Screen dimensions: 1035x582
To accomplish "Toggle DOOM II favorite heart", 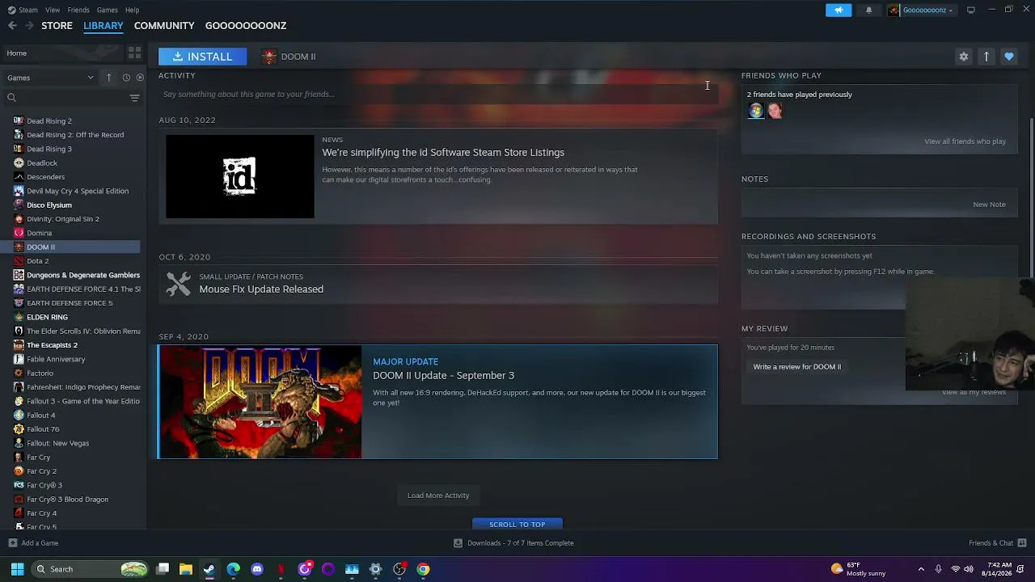I will pos(1008,57).
